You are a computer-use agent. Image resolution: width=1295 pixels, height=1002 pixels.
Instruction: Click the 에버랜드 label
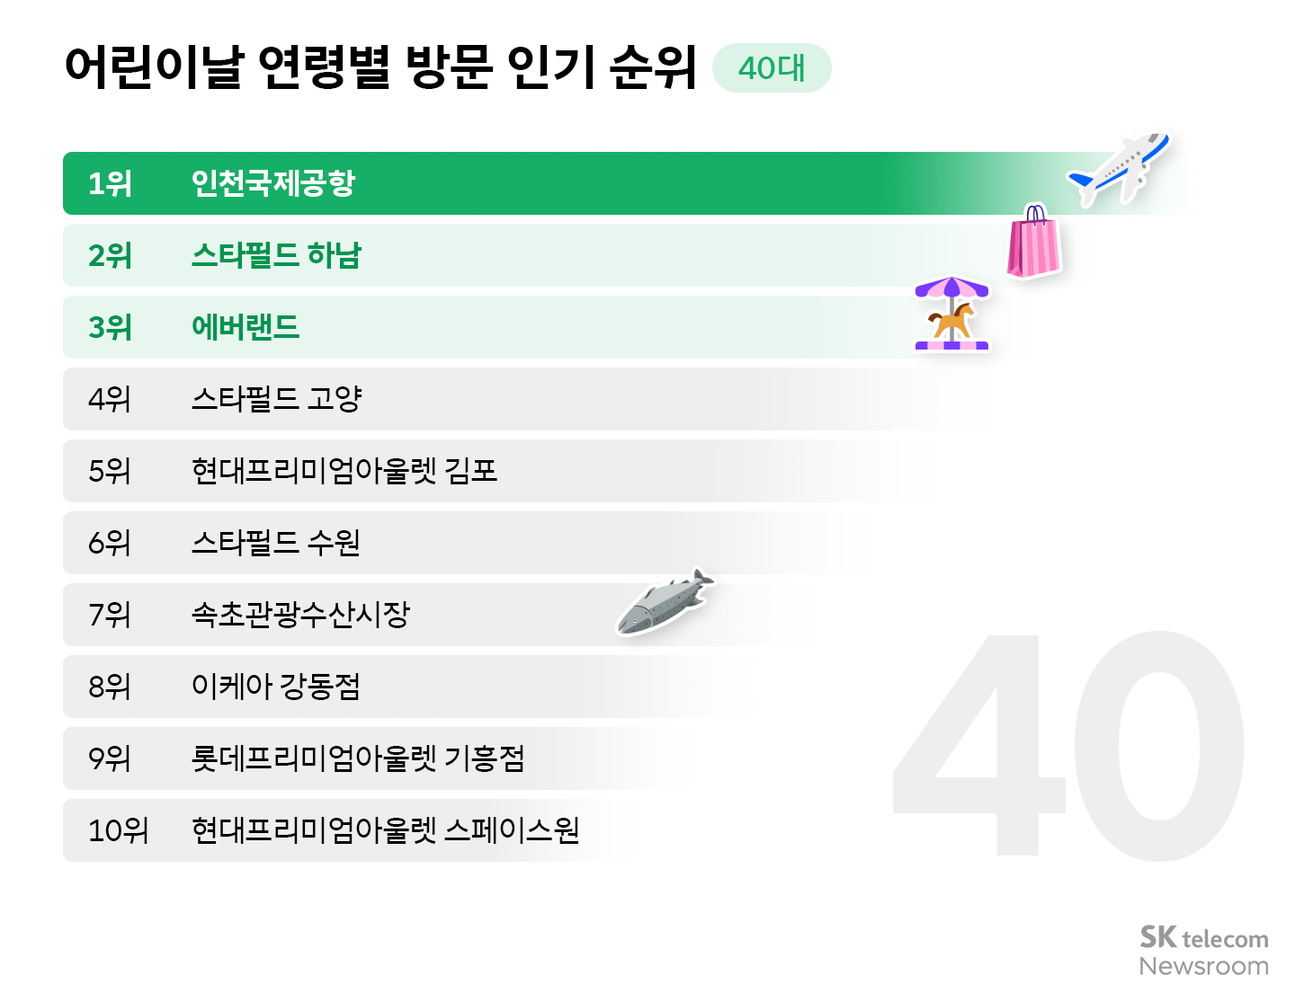tap(246, 327)
